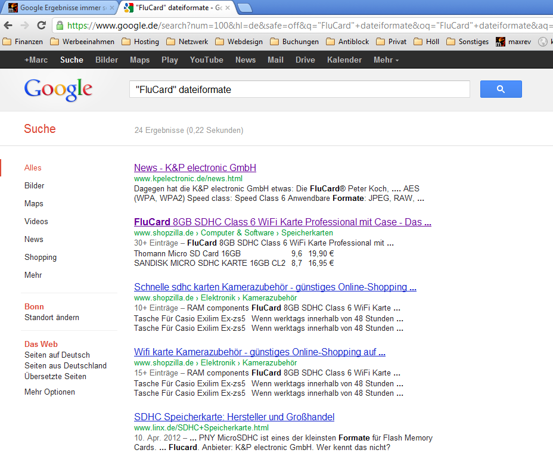The height and width of the screenshot is (459, 553).
Task: Open the Antiblock bookmark folder
Action: click(x=348, y=42)
